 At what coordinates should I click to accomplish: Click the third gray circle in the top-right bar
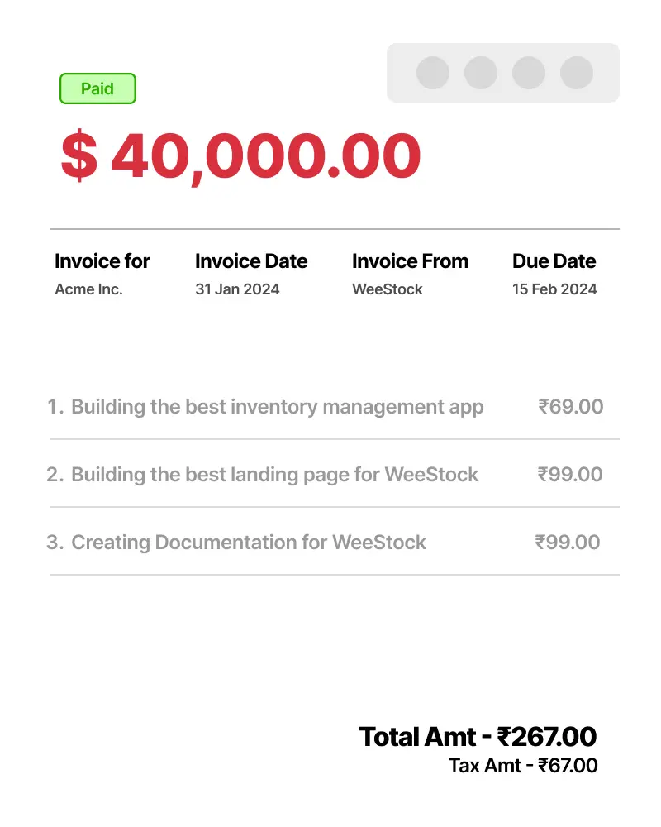pos(529,73)
